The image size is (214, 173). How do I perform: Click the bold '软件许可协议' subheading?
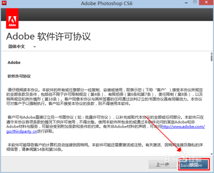pyautogui.click(x=19, y=76)
